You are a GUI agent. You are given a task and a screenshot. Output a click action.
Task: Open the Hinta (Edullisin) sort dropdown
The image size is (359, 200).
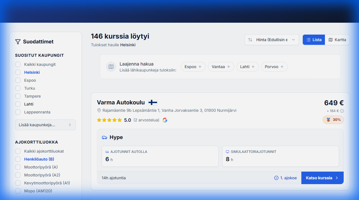[272, 40]
